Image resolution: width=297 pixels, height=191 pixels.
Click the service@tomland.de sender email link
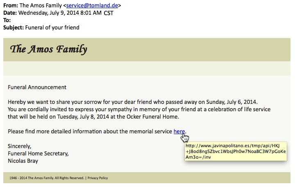pyautogui.click(x=93, y=5)
